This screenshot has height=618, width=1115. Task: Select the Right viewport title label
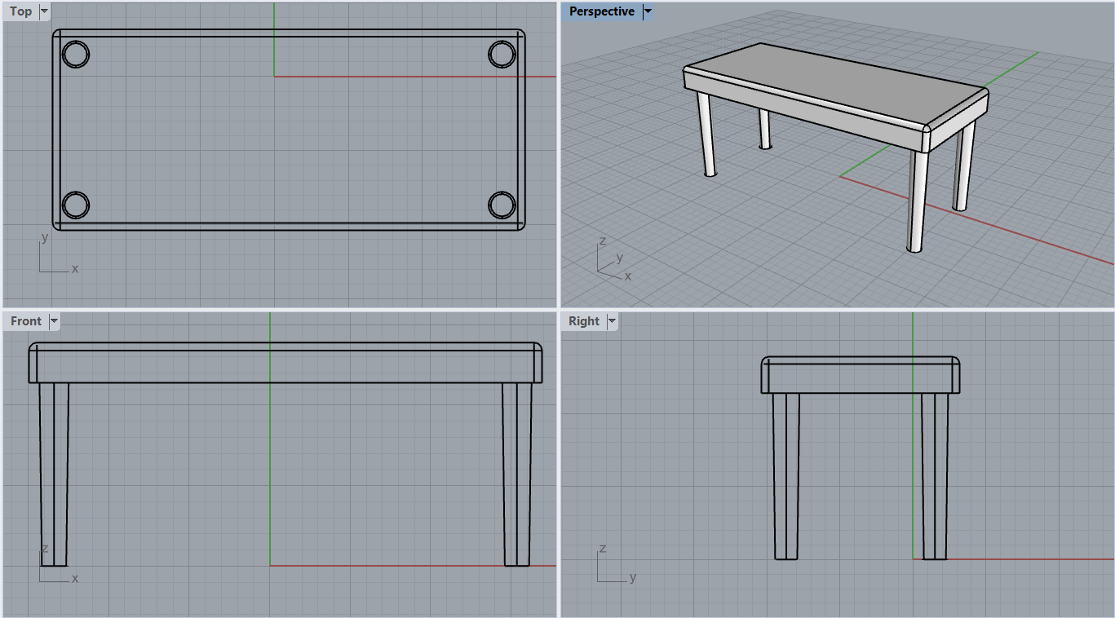(x=584, y=321)
